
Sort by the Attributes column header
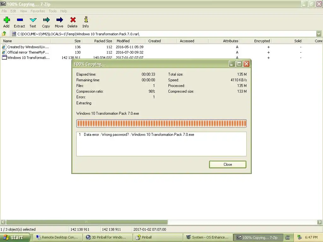coord(224,41)
